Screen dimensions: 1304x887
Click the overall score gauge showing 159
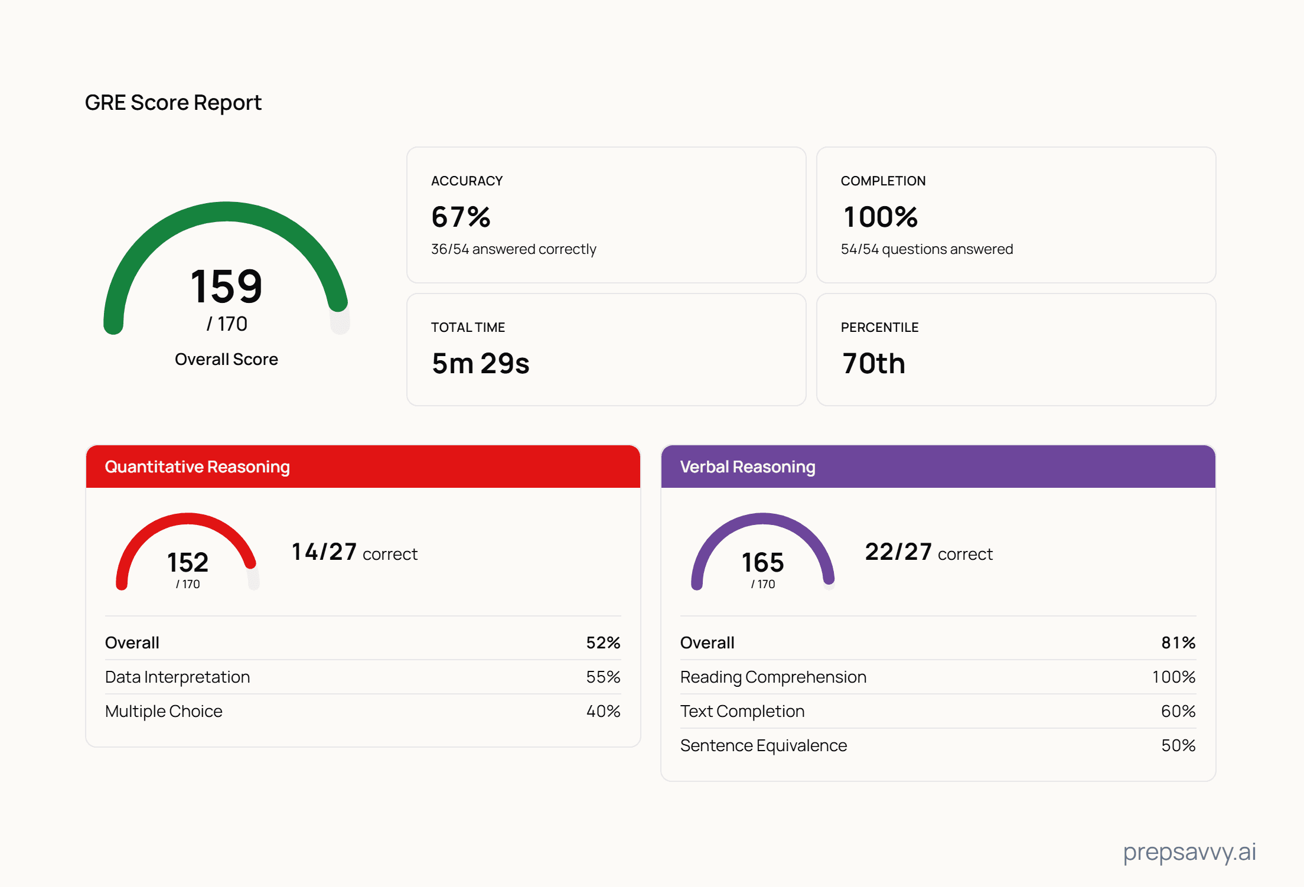tap(227, 269)
